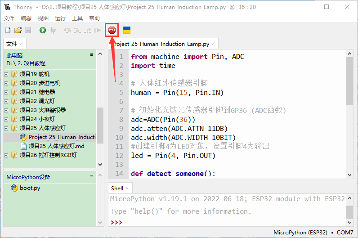The width and height of the screenshot is (358, 238).
Task: Open the 此电脑 panel menu icon
Action: click(91, 55)
